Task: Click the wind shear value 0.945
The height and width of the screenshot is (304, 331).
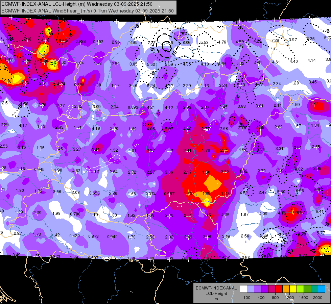Action: coord(39,170)
